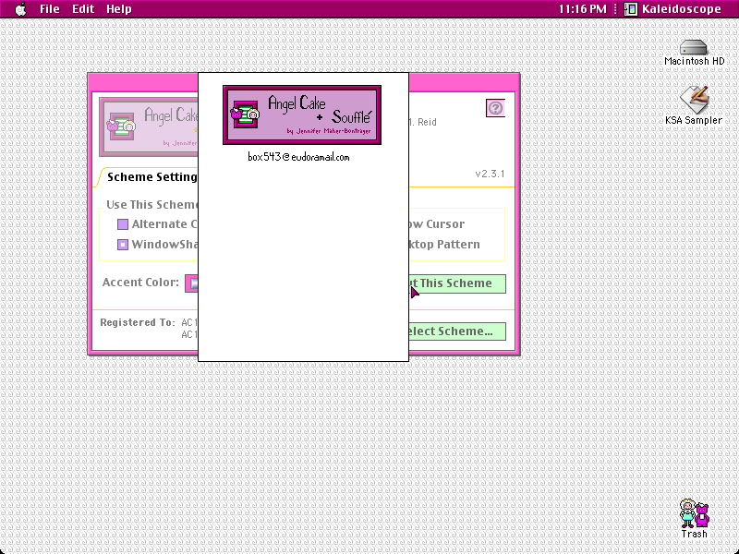739x554 pixels.
Task: Open the Apple menu
Action: click(20, 9)
